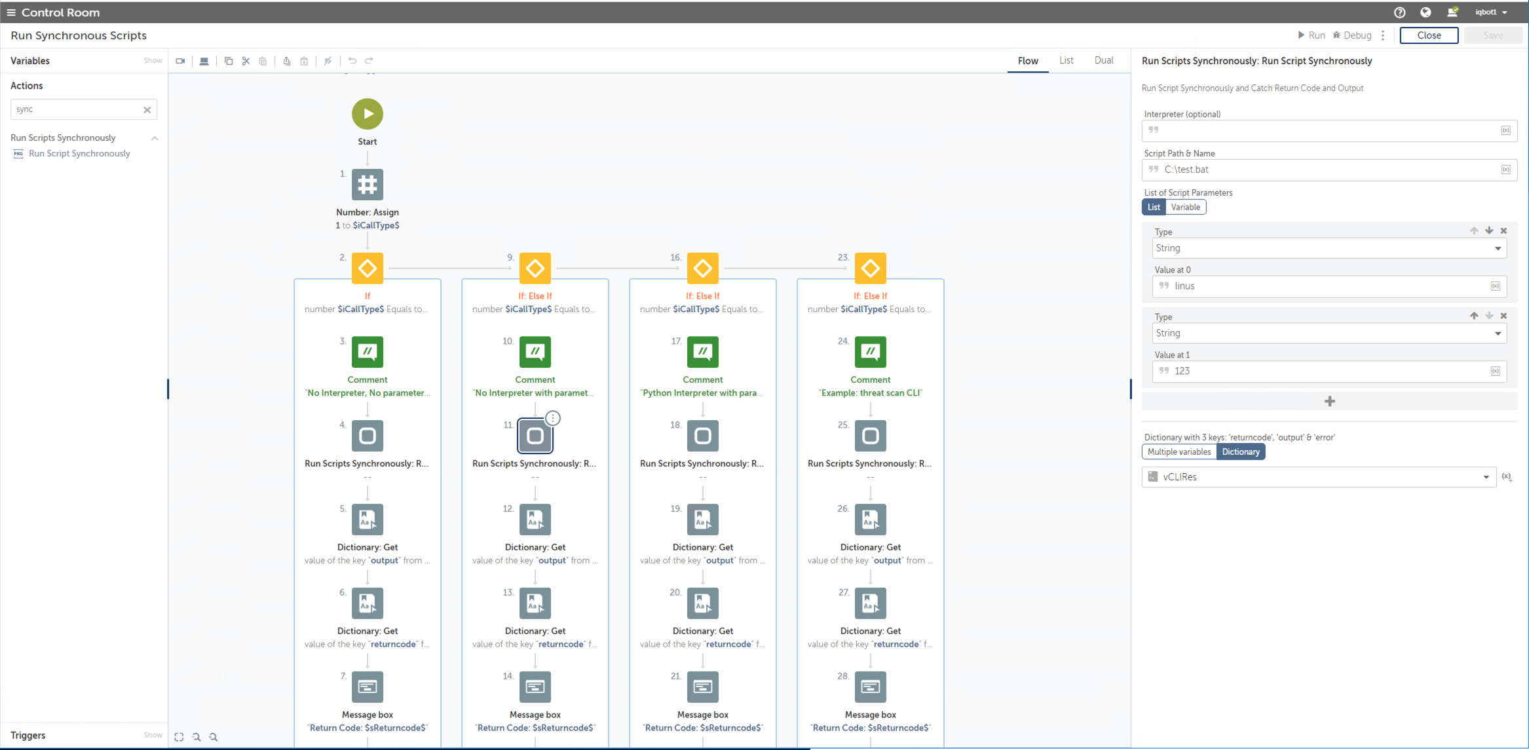1529x750 pixels.
Task: Click the Number: Assign action node
Action: [368, 185]
